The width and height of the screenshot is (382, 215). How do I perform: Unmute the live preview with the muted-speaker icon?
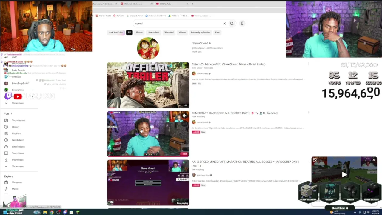coord(185,116)
